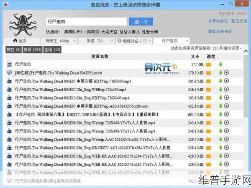Click the scrollbar up arrow
Screen dimensions: 251x188
click(246, 51)
